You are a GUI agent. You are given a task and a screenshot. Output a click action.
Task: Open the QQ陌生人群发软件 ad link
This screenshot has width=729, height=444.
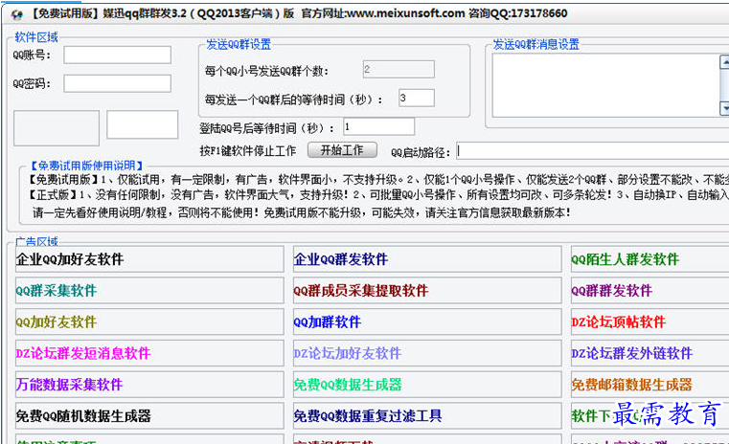pyautogui.click(x=649, y=259)
